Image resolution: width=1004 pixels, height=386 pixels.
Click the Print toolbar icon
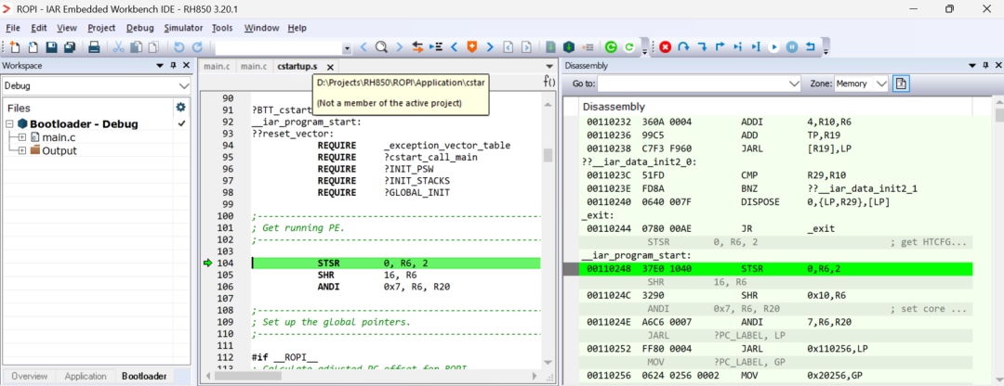click(x=95, y=47)
